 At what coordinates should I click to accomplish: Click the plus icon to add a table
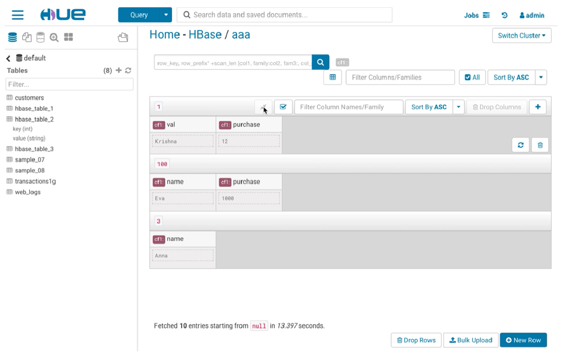point(119,71)
